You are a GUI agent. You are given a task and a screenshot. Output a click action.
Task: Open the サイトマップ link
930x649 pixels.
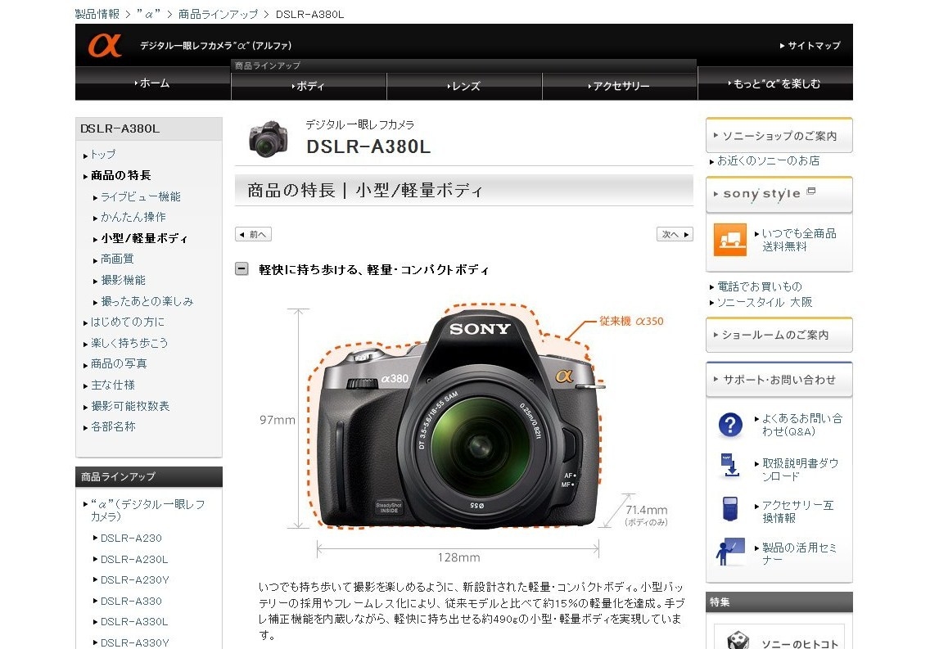[x=810, y=45]
